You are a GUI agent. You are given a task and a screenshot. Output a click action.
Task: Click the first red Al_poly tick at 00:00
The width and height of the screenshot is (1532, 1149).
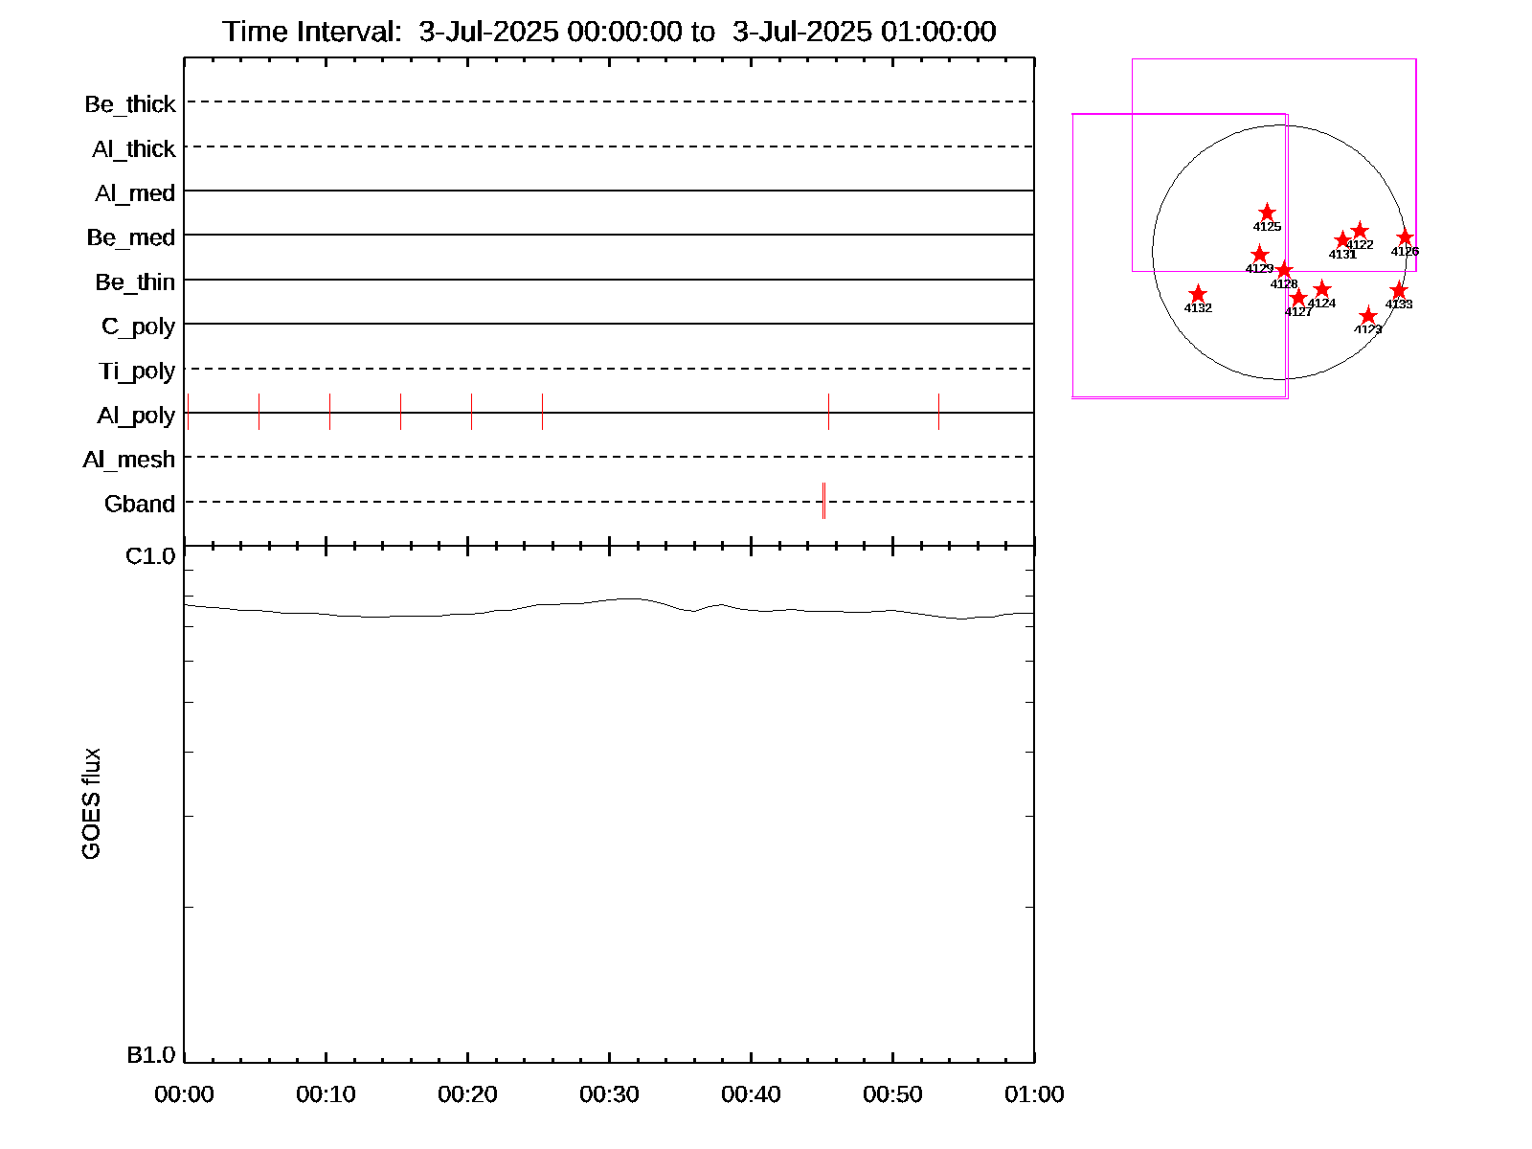click(189, 412)
